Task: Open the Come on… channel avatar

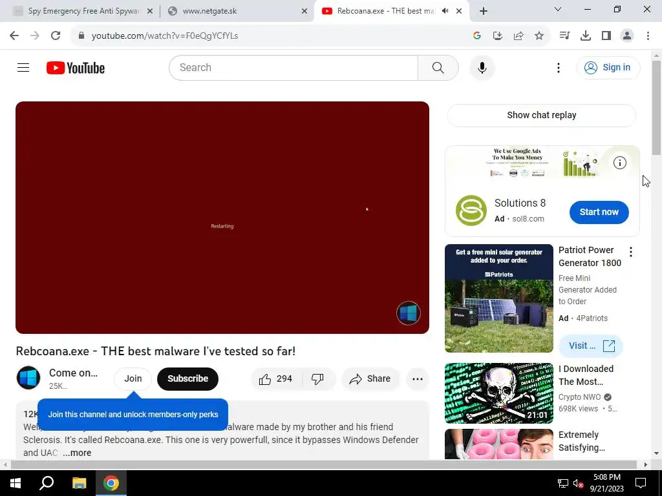Action: point(28,378)
